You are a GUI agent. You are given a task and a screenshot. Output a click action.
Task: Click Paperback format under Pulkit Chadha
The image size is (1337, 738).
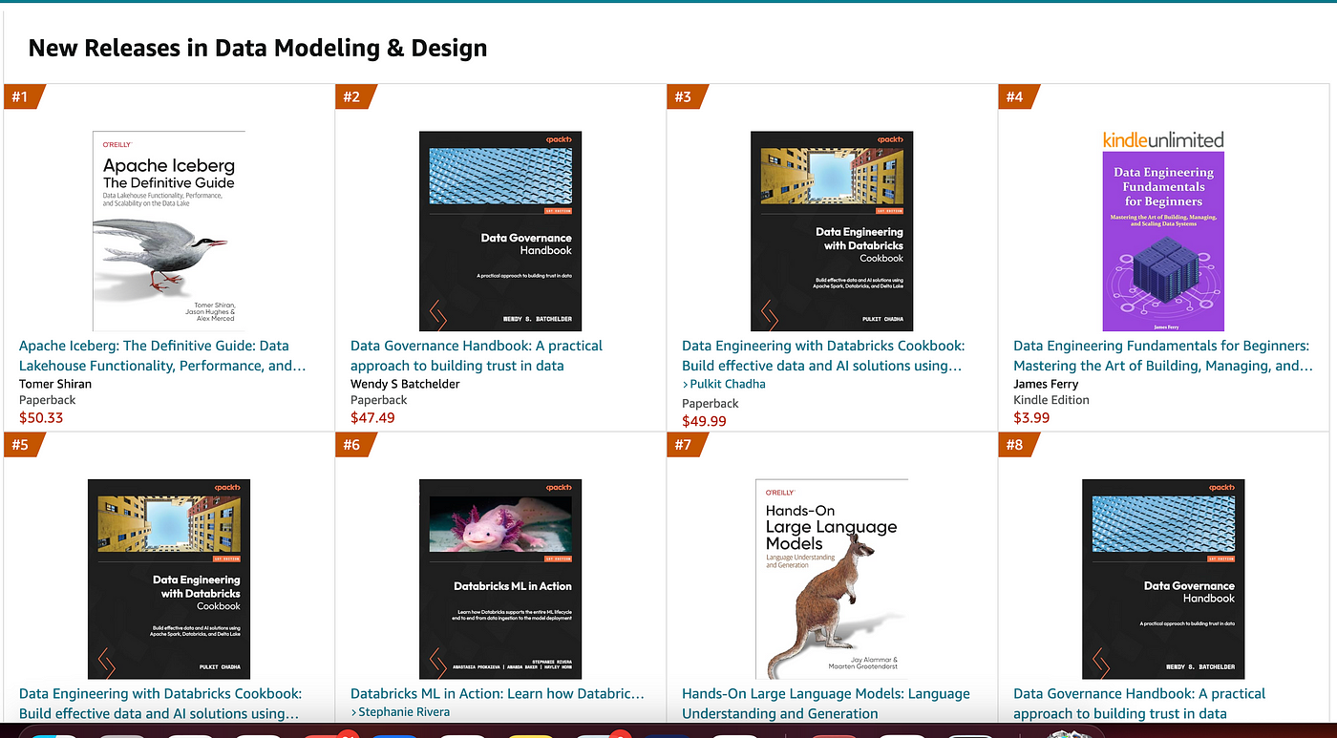[x=711, y=403]
